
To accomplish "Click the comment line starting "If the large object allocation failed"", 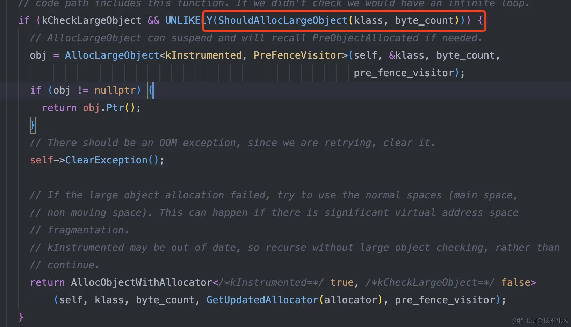I will click(x=274, y=195).
